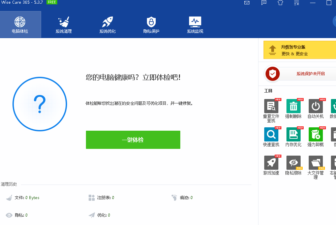Open the 电脑体检 tab

coord(20,24)
